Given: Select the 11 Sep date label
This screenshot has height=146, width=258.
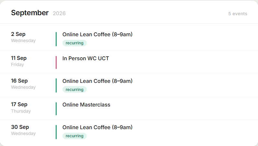Looking at the screenshot, I should click(x=19, y=58).
